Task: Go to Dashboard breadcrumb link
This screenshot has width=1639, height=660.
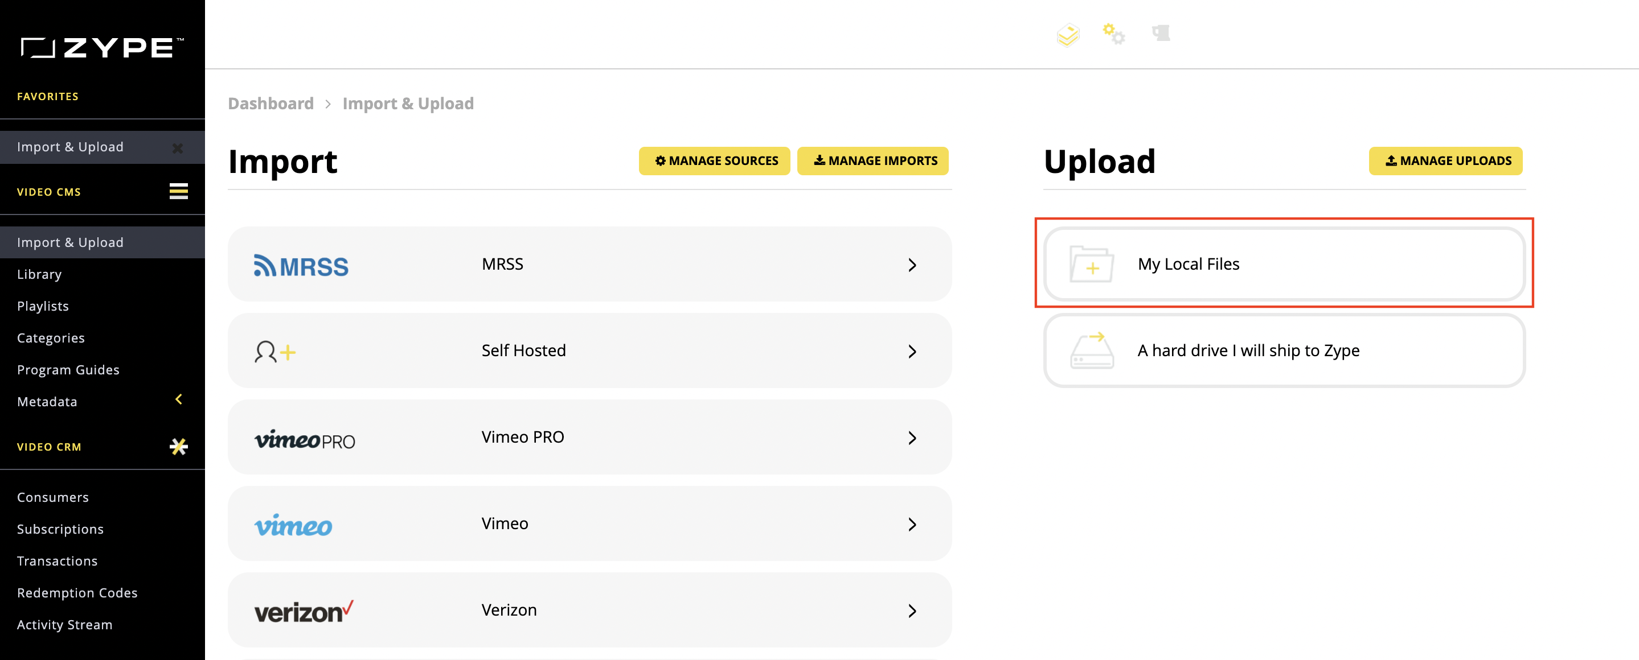Action: coord(271,104)
